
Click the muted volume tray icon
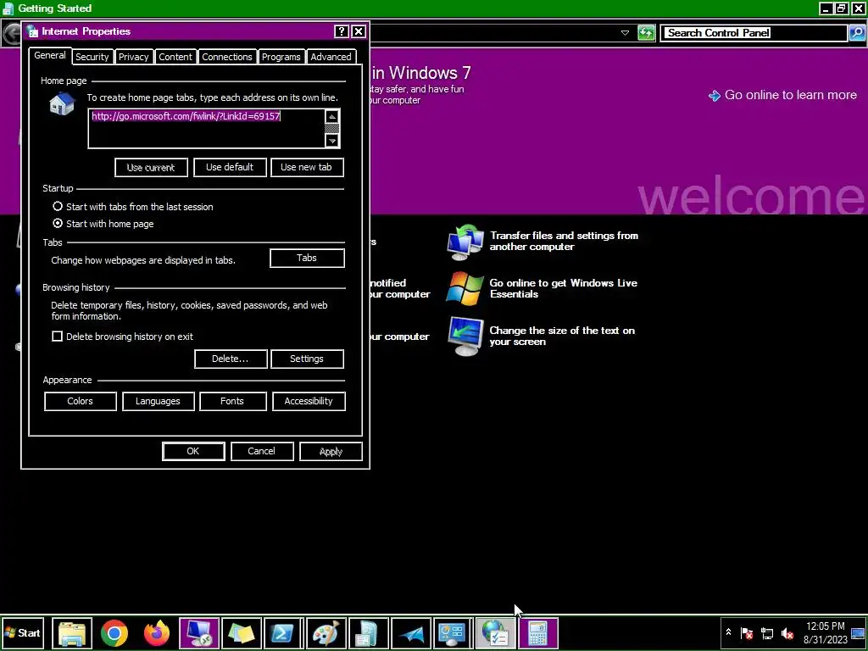pyautogui.click(x=787, y=632)
